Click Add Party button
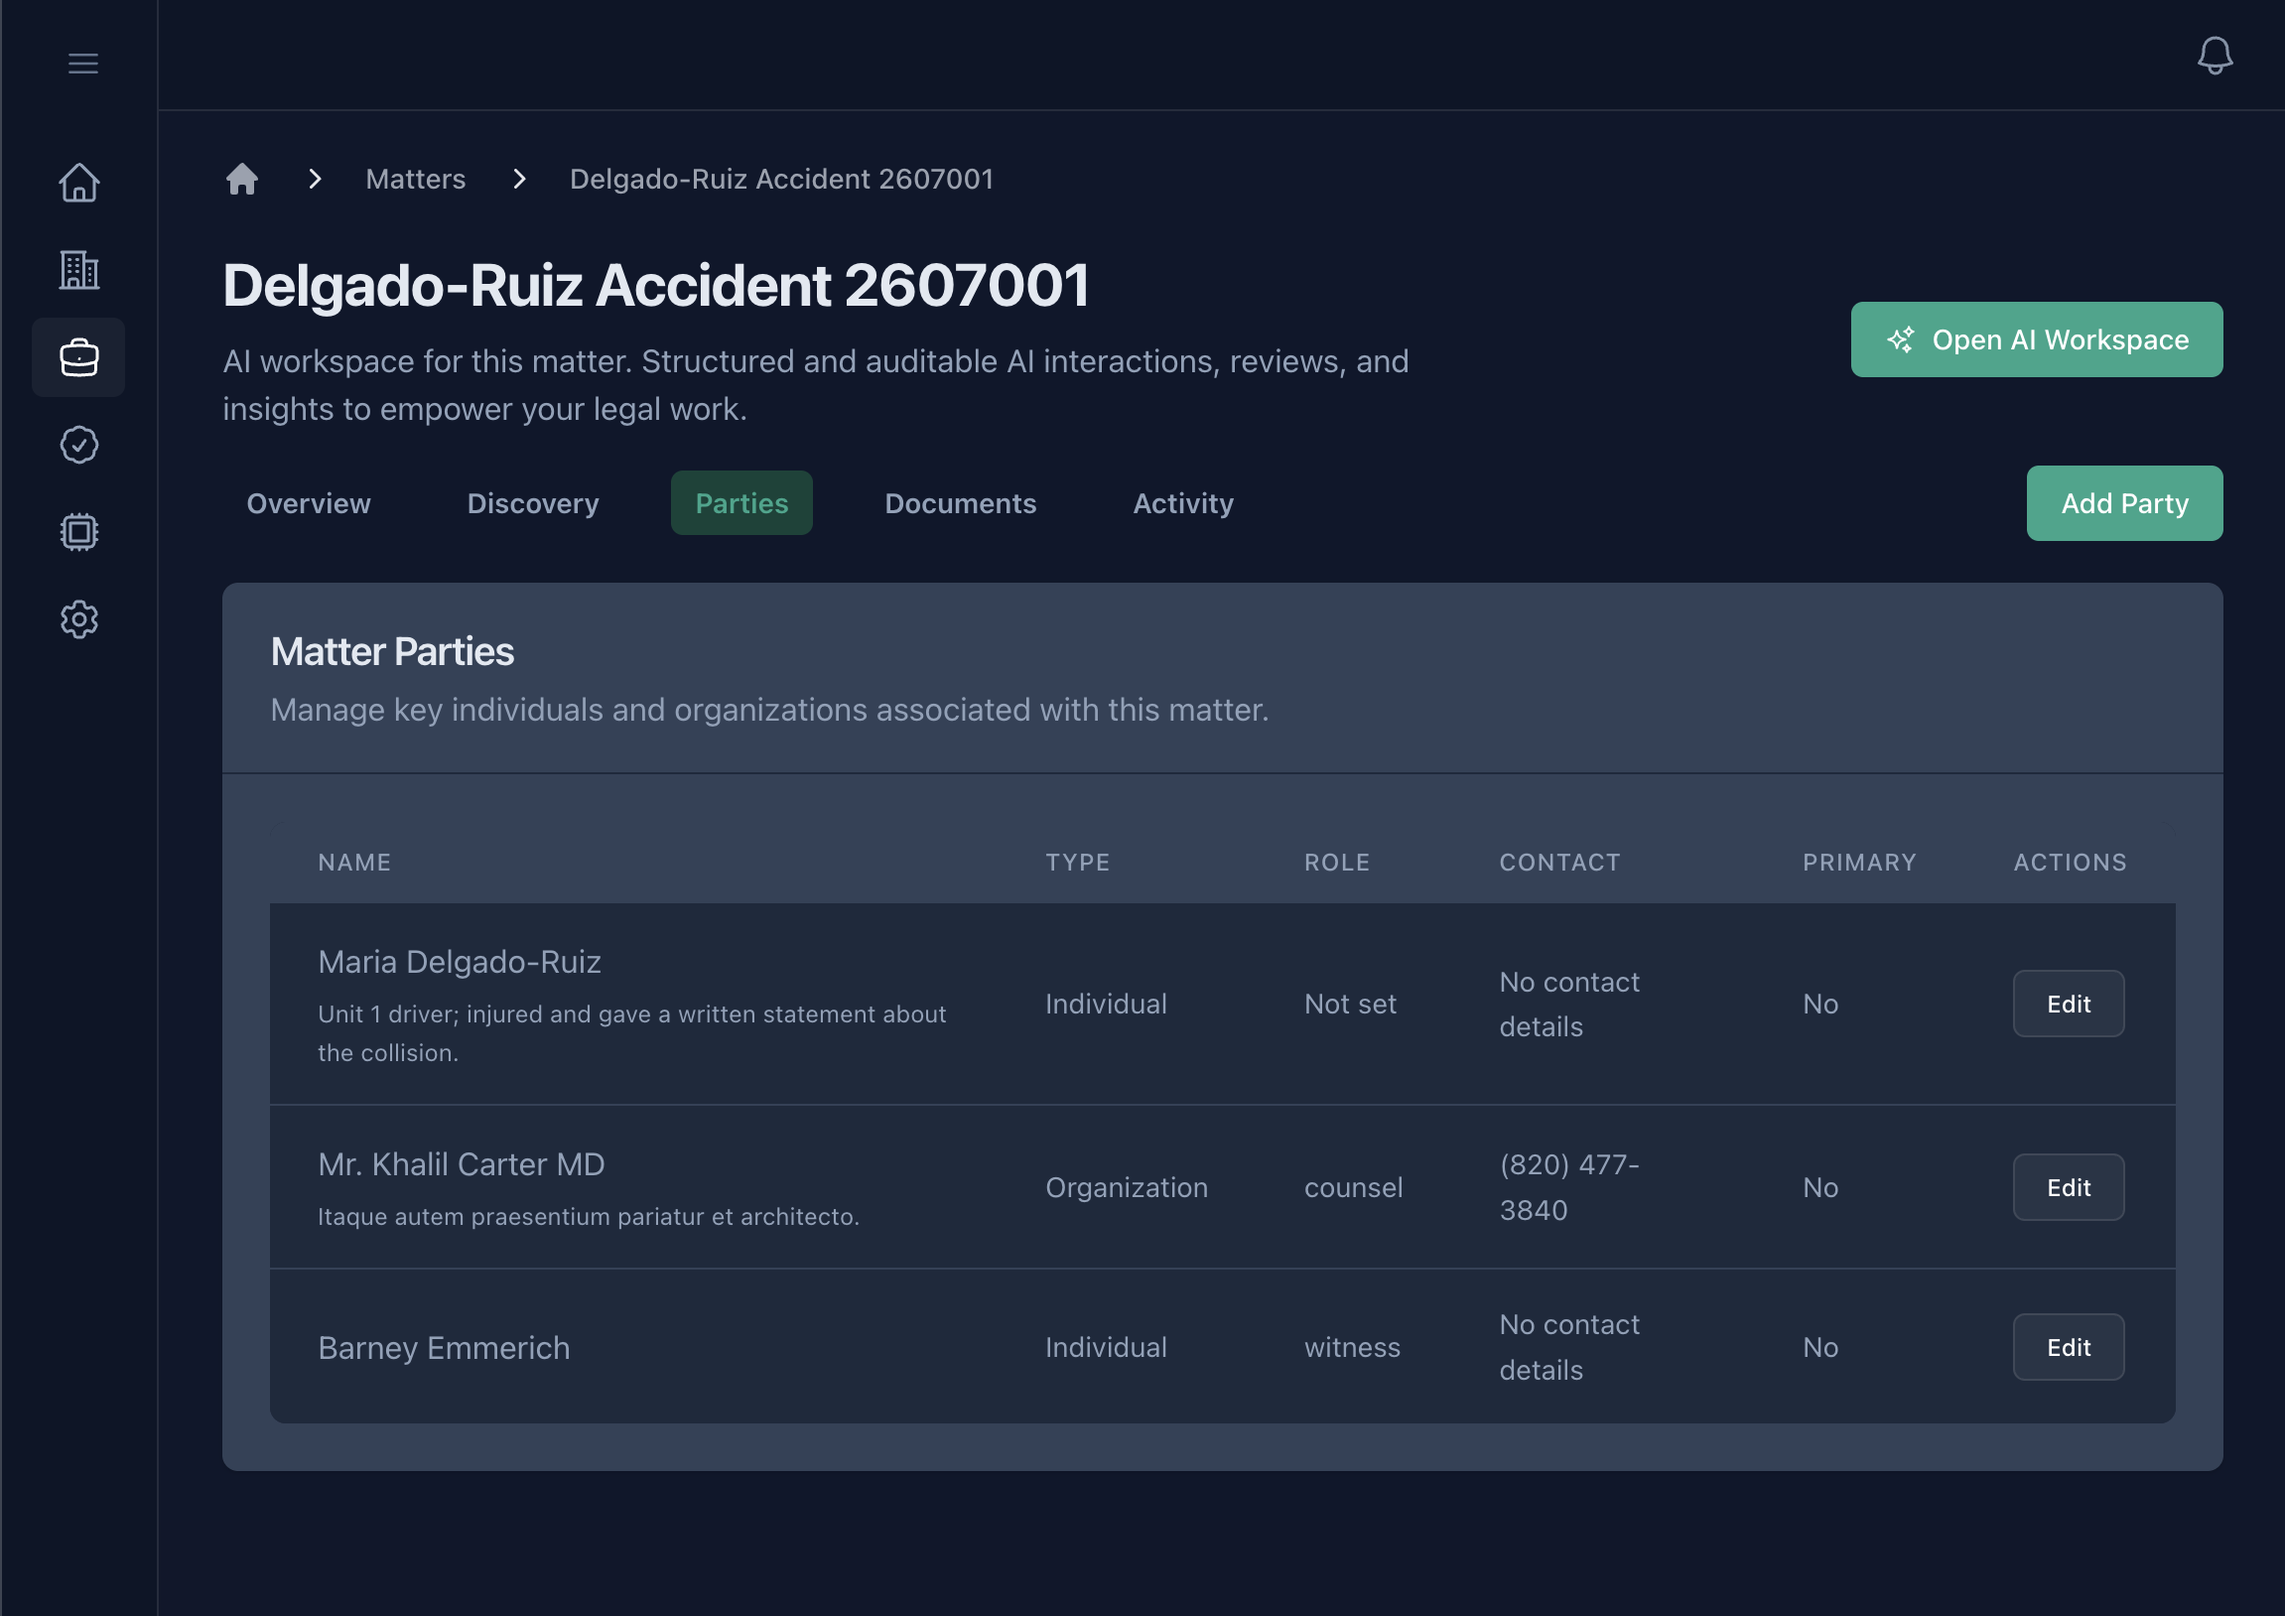Screen dimensions: 2285x1616 (x=2124, y=503)
